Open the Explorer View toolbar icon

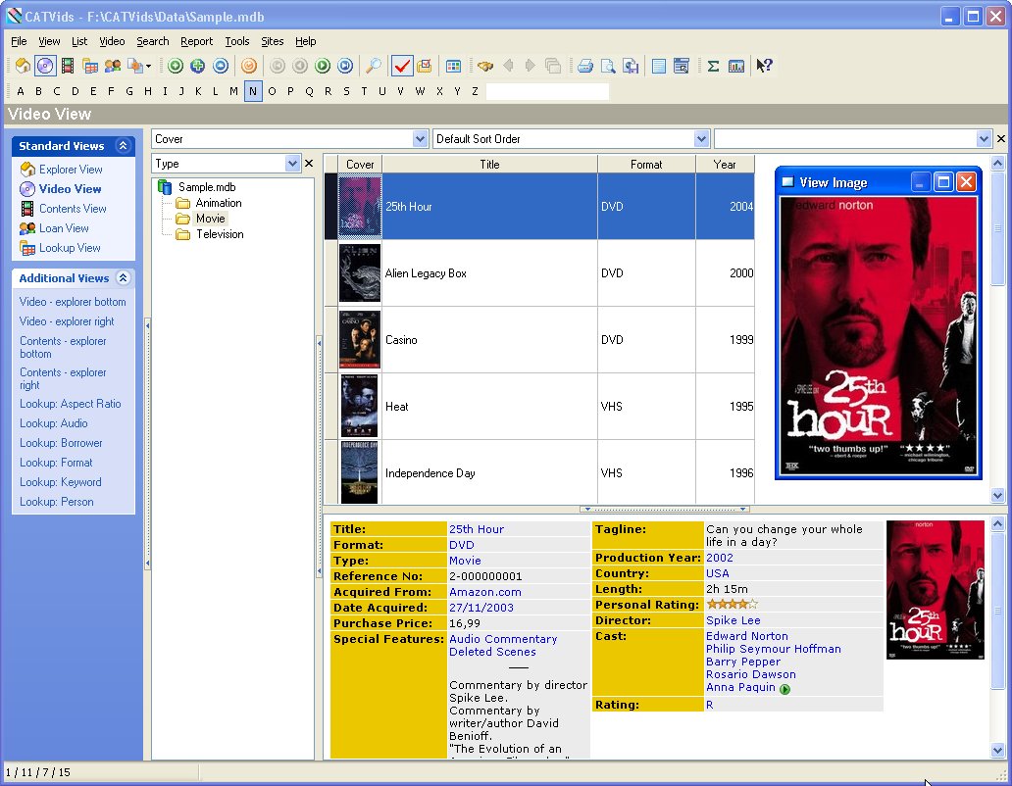coord(23,66)
